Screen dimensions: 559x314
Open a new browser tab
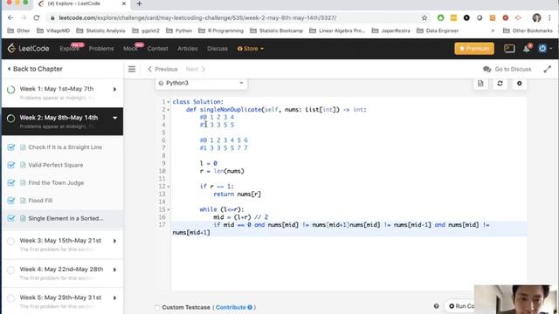[140, 3]
